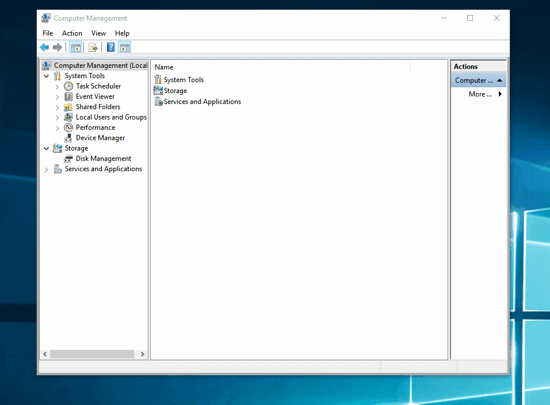
Task: Open Help using the question mark toolbar icon
Action: tap(110, 47)
